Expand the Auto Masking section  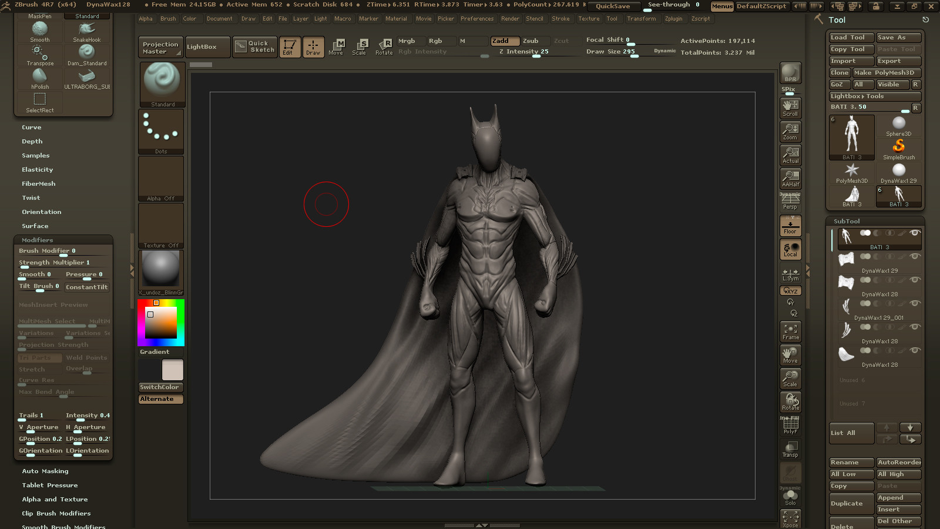click(45, 471)
